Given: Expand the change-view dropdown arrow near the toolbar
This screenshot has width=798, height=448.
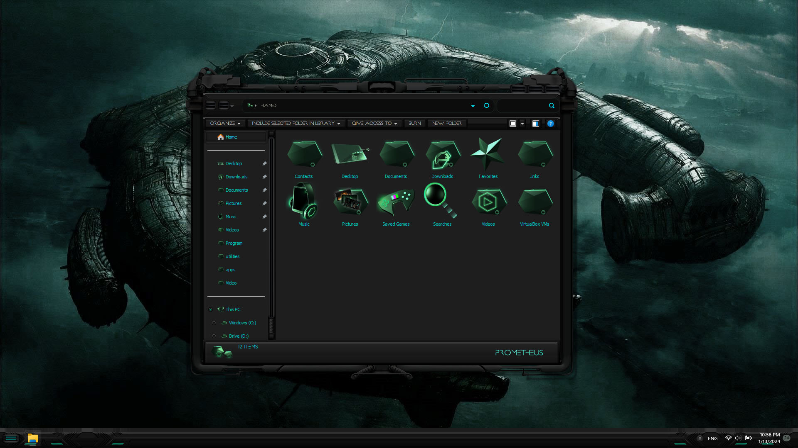Looking at the screenshot, I should (x=522, y=123).
